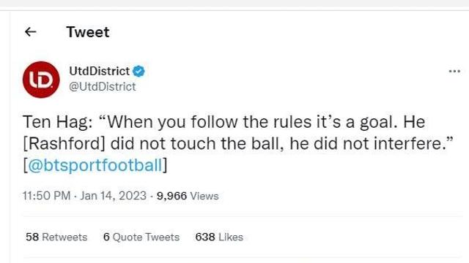Click the number 638
The image size is (469, 263).
[x=205, y=237]
